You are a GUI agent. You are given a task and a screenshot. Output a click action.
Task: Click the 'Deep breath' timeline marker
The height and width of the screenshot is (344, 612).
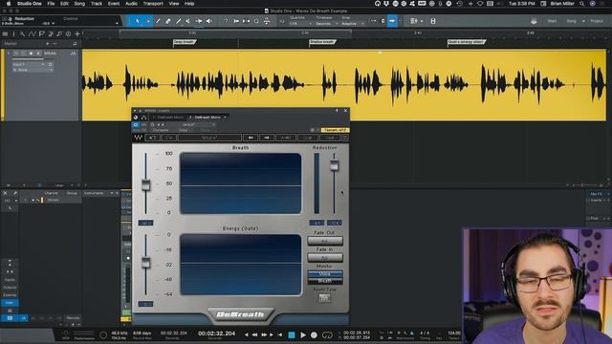(x=184, y=42)
